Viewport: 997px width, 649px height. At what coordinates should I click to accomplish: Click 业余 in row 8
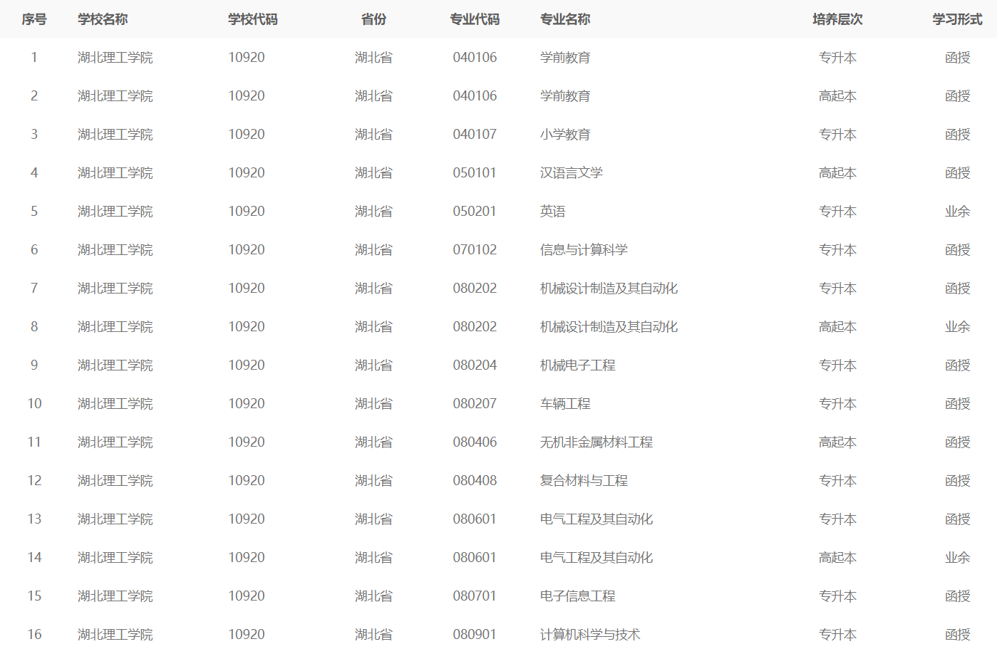(x=958, y=327)
